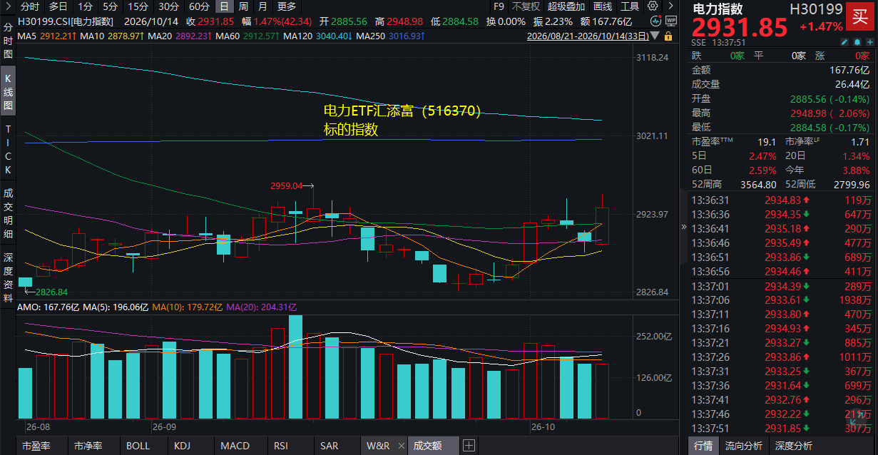Image resolution: width=878 pixels, height=455 pixels.
Task: Toggle 超级叠加 overlay option
Action: pyautogui.click(x=567, y=6)
